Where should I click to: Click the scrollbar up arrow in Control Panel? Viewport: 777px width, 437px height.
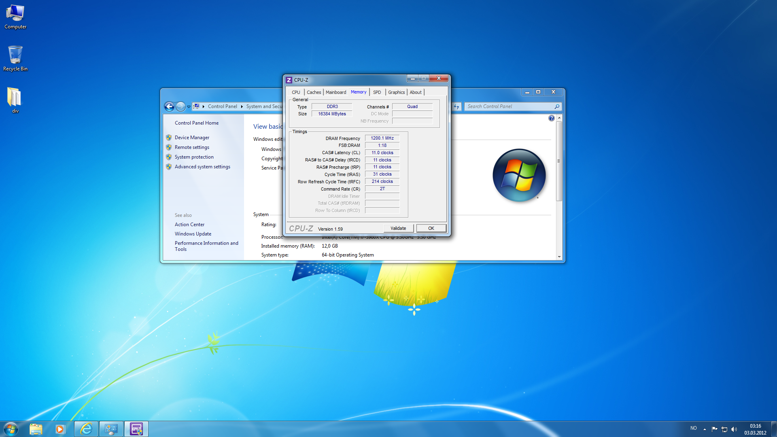[559, 118]
